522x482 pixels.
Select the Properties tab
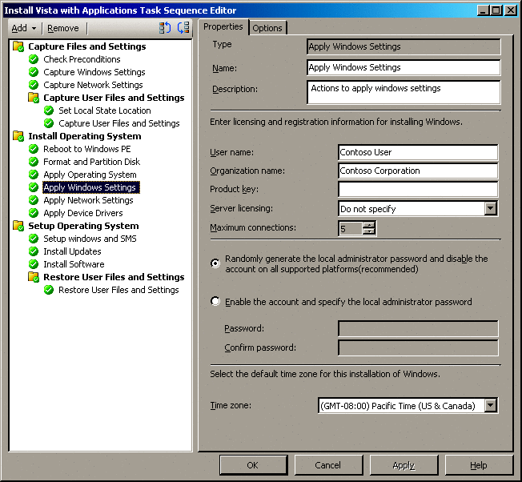(x=223, y=27)
